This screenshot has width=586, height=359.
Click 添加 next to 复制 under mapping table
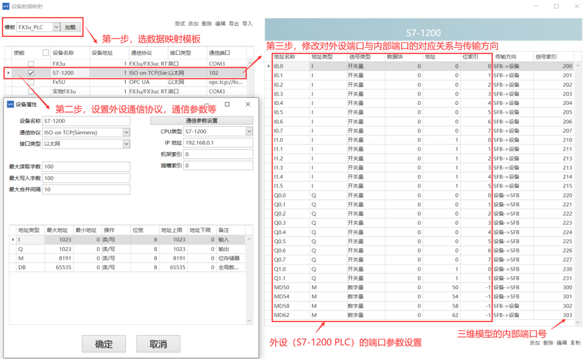(x=534, y=343)
